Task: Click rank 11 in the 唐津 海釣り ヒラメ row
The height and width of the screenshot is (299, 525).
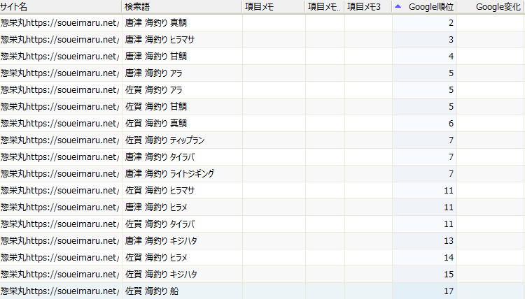Action: coord(449,207)
